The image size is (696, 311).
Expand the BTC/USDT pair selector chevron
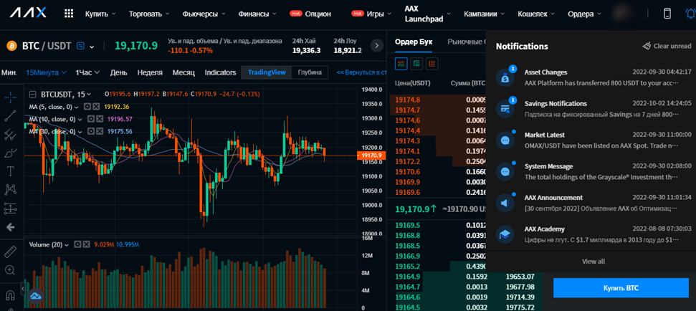coord(92,46)
